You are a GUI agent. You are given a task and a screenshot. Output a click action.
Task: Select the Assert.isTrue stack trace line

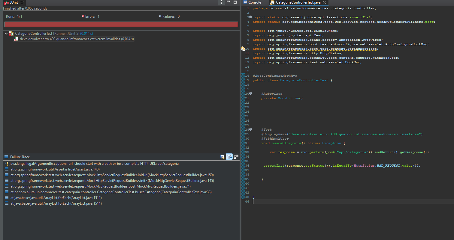click(x=52, y=169)
